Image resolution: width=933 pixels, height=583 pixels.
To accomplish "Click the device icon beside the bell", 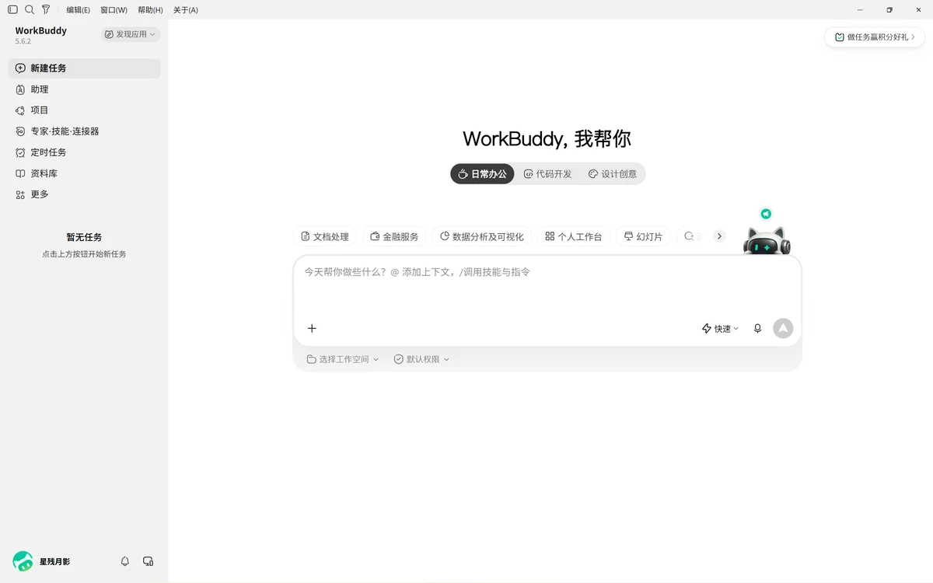I will tap(148, 561).
